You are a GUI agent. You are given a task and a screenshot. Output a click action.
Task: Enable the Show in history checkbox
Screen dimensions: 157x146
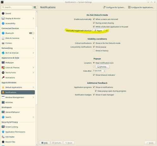[x=94, y=51]
